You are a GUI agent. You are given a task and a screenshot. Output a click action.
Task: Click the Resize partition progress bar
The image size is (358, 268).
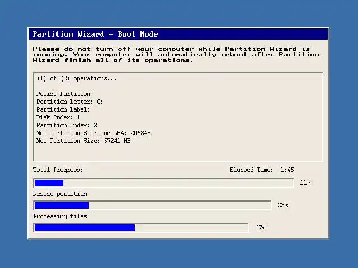coord(152,205)
